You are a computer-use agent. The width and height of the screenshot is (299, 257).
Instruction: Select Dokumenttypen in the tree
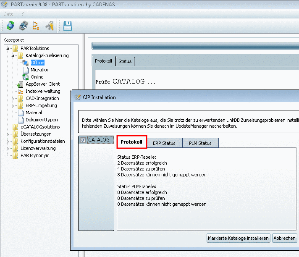click(x=42, y=120)
